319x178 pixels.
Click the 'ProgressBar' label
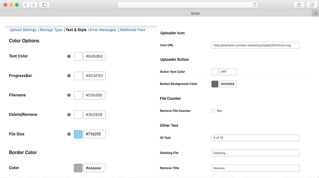(21, 76)
